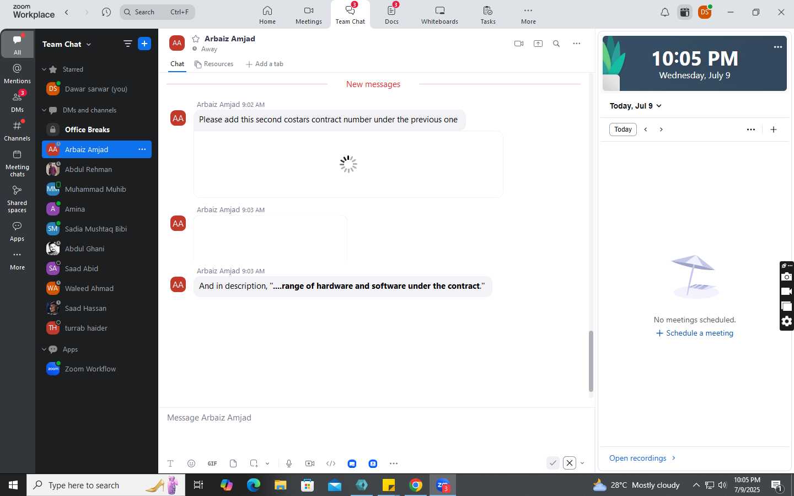Click Schedule a meeting link

(x=695, y=333)
